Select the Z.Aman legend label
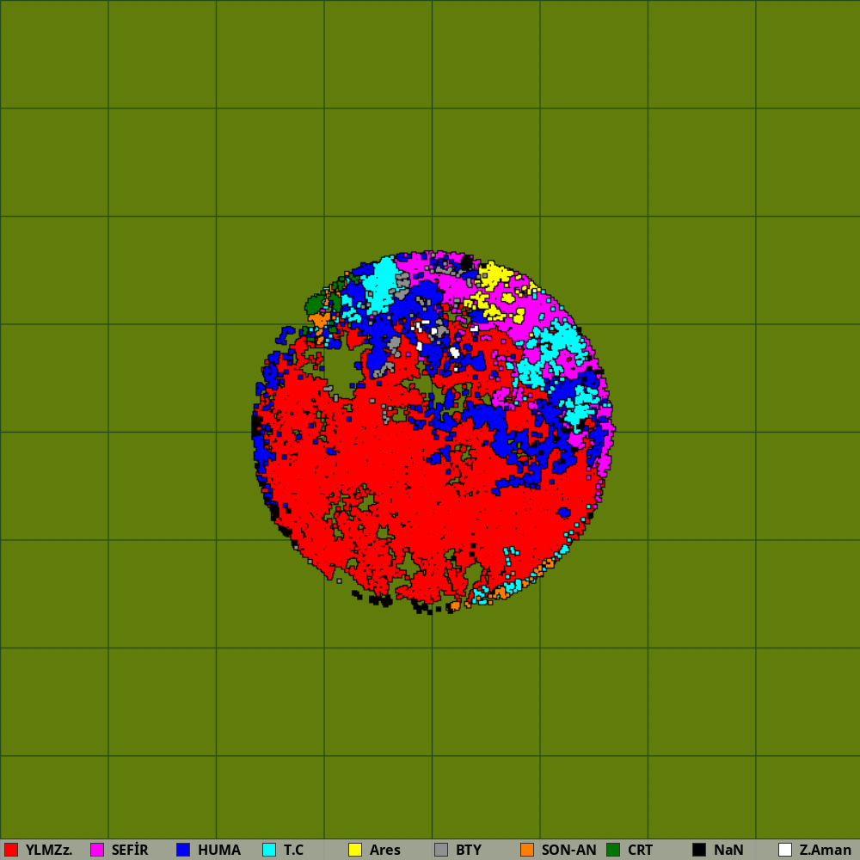This screenshot has height=860, width=860. (x=826, y=851)
